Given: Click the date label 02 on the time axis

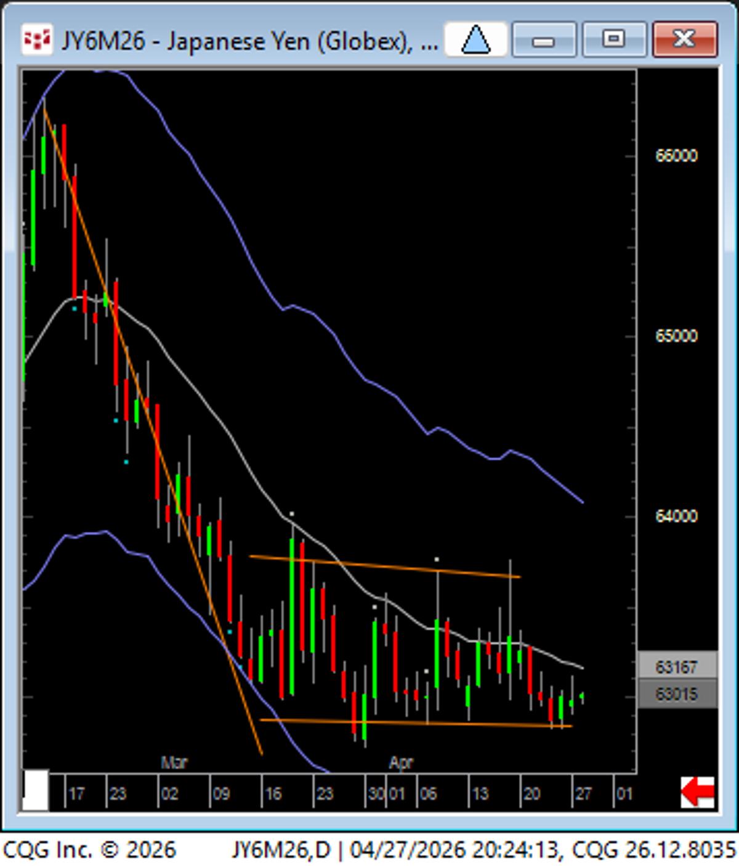Looking at the screenshot, I should (169, 794).
